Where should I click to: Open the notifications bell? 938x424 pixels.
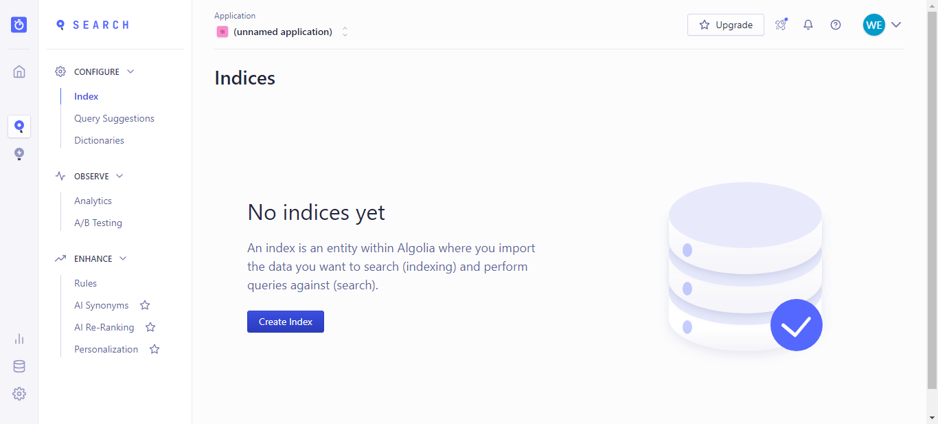(808, 25)
